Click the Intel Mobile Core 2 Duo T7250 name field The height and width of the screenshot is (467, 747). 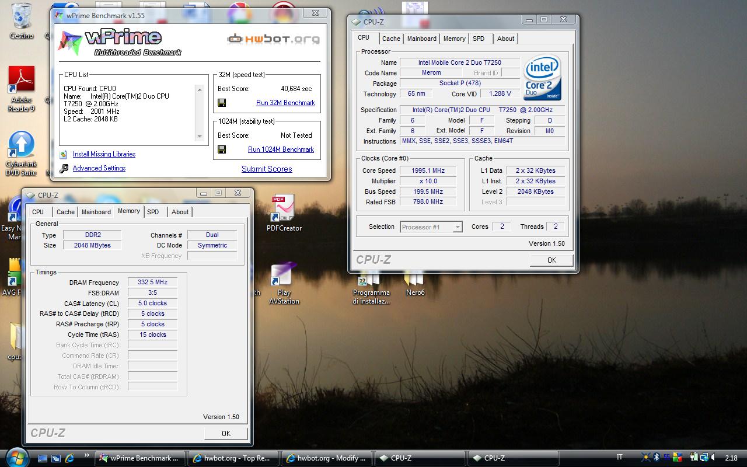(460, 62)
